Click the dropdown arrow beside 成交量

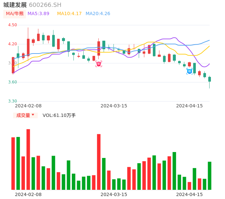click(x=33, y=115)
